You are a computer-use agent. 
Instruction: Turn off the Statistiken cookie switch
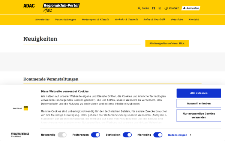coord(127,135)
